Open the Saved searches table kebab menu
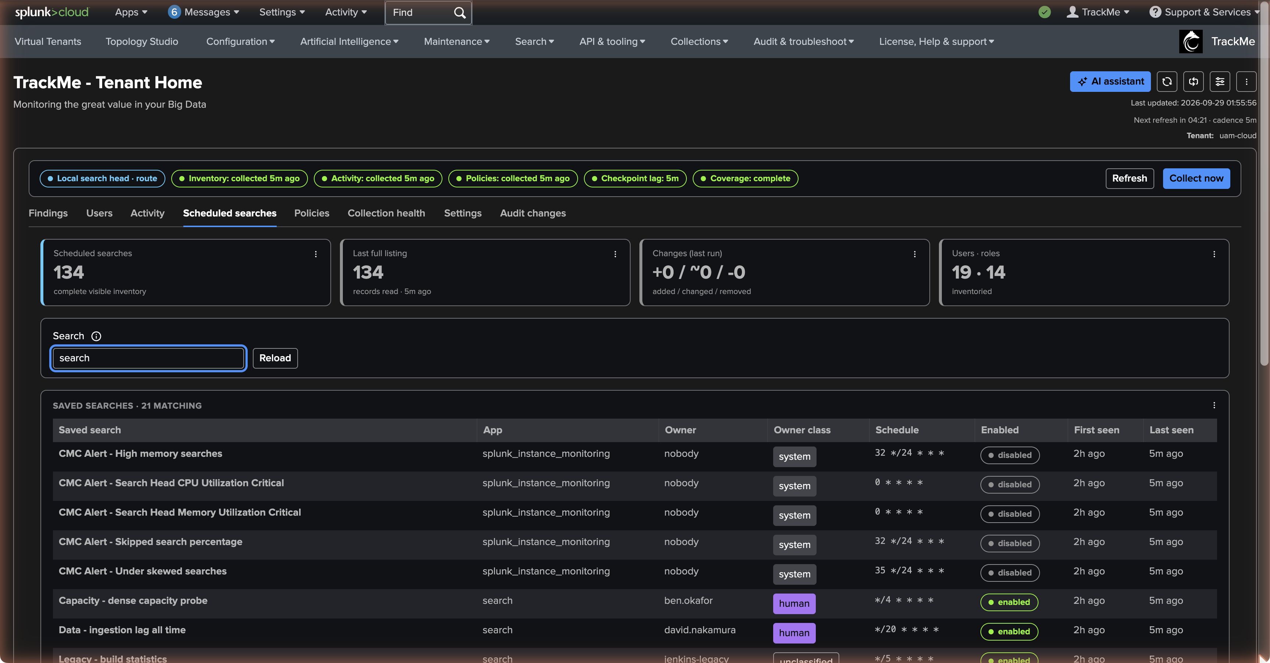 1214,405
